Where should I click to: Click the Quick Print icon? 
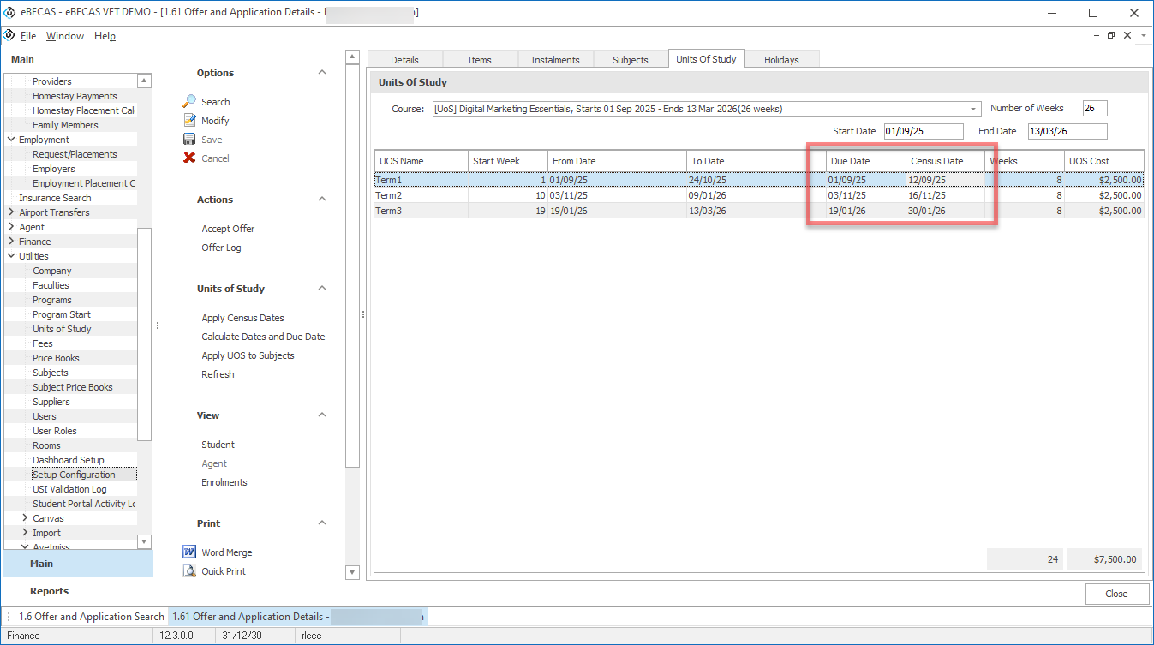pyautogui.click(x=189, y=571)
